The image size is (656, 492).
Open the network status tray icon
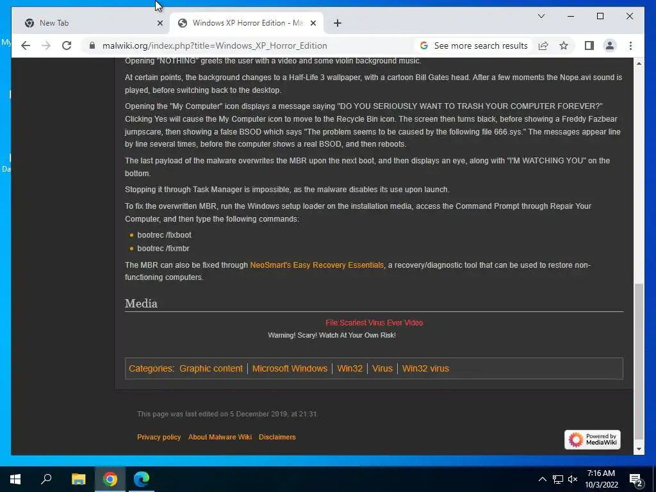click(558, 479)
